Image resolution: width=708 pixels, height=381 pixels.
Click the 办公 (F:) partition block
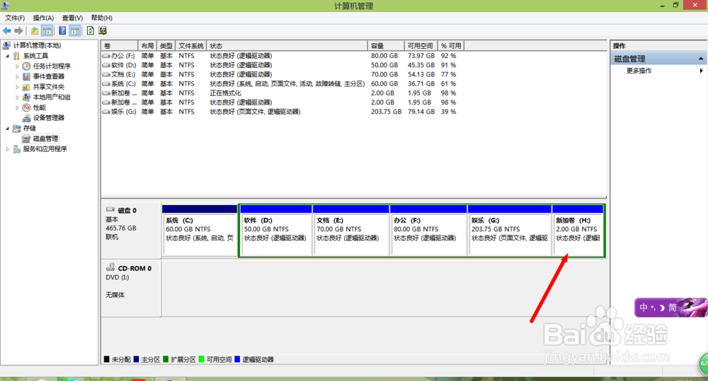pyautogui.click(x=428, y=230)
